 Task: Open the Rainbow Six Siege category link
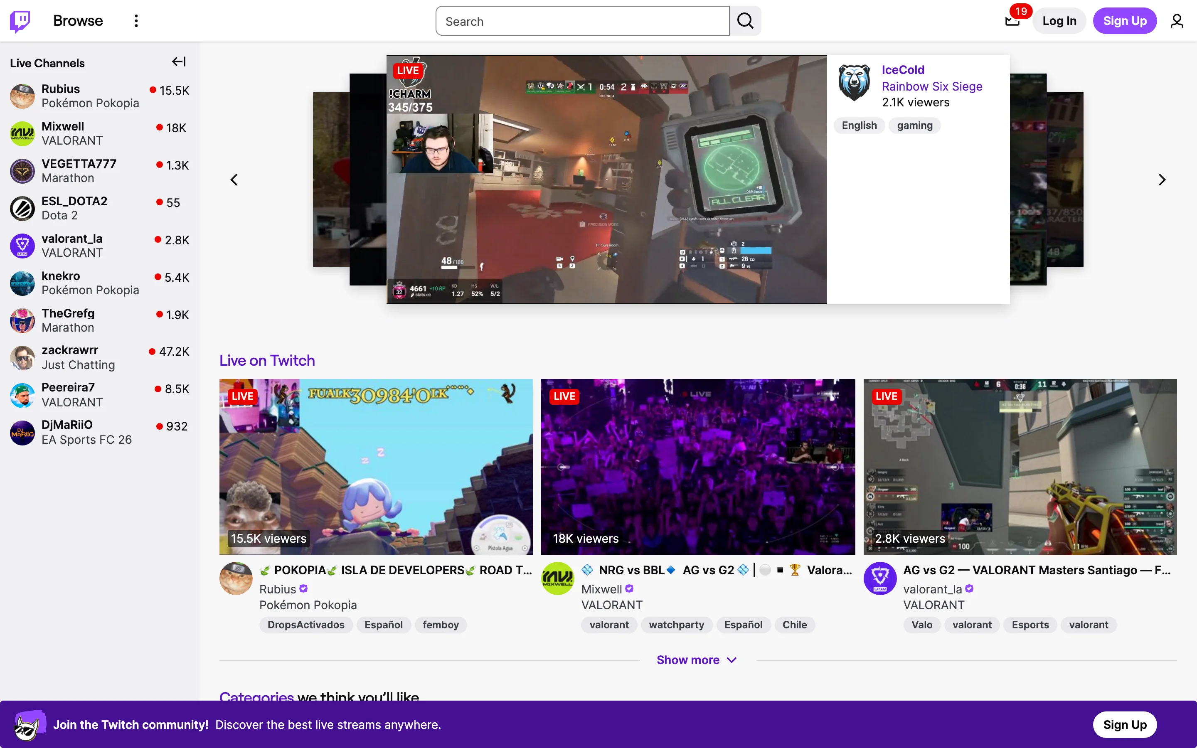click(x=932, y=86)
